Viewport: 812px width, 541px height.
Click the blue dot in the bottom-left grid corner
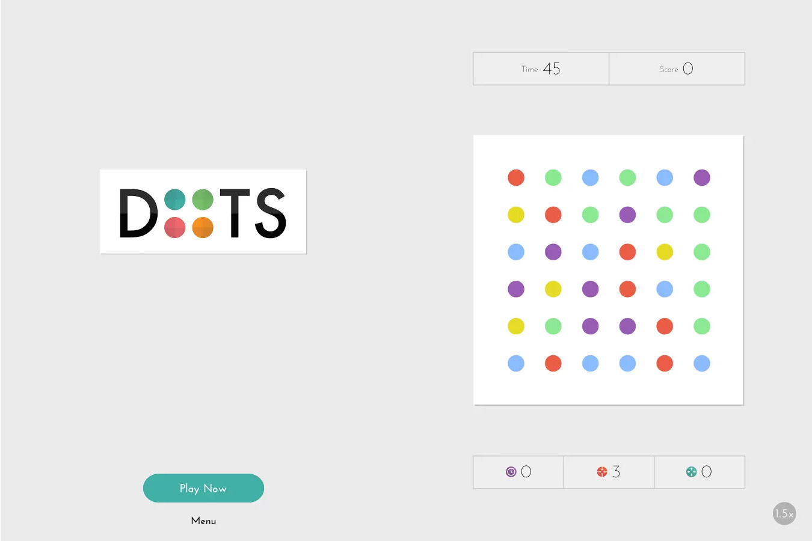(x=516, y=363)
